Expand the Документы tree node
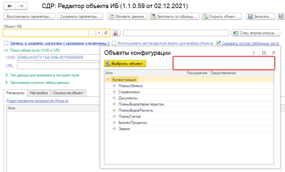The image size is (285, 172). 114,98
